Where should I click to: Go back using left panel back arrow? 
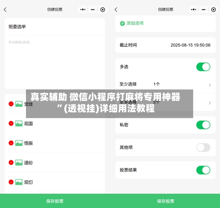pos(5,10)
